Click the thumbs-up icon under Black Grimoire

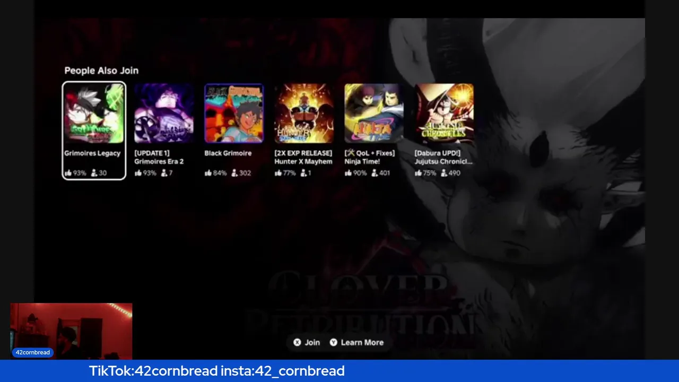tap(208, 173)
